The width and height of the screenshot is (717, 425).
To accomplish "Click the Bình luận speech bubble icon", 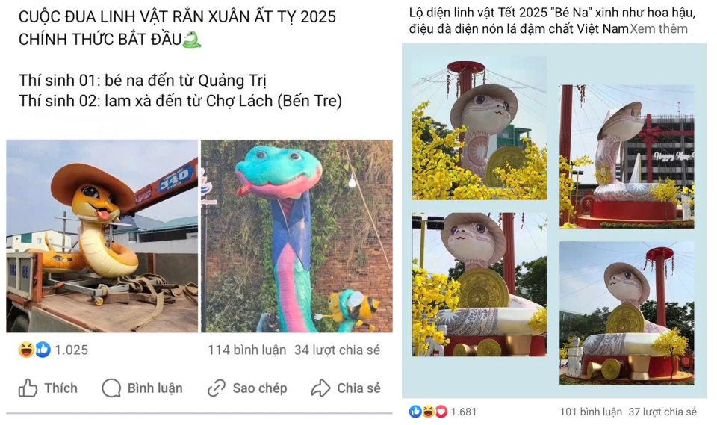I will 111,388.
